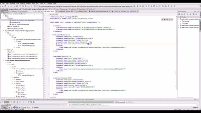Expand Lifecycle node in Maven Projects

click(181, 21)
